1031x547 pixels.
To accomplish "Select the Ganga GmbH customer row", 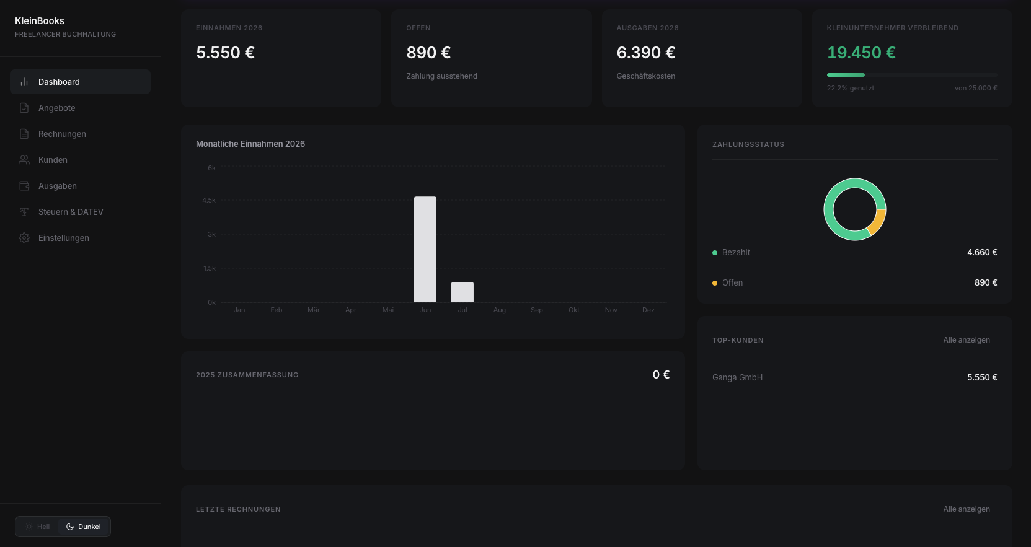I will coord(854,377).
